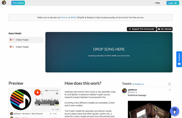Select the 5 Stem Model option
The height and width of the screenshot is (118, 182).
click(26, 40)
